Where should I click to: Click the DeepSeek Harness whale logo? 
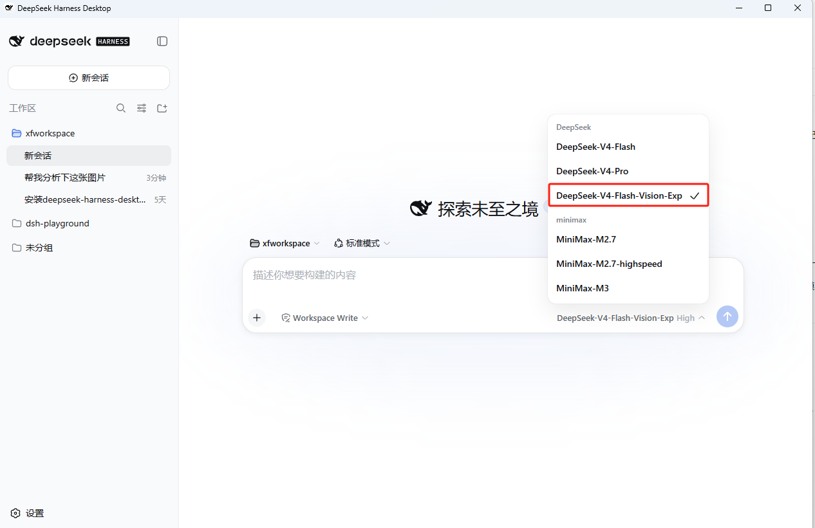click(16, 41)
